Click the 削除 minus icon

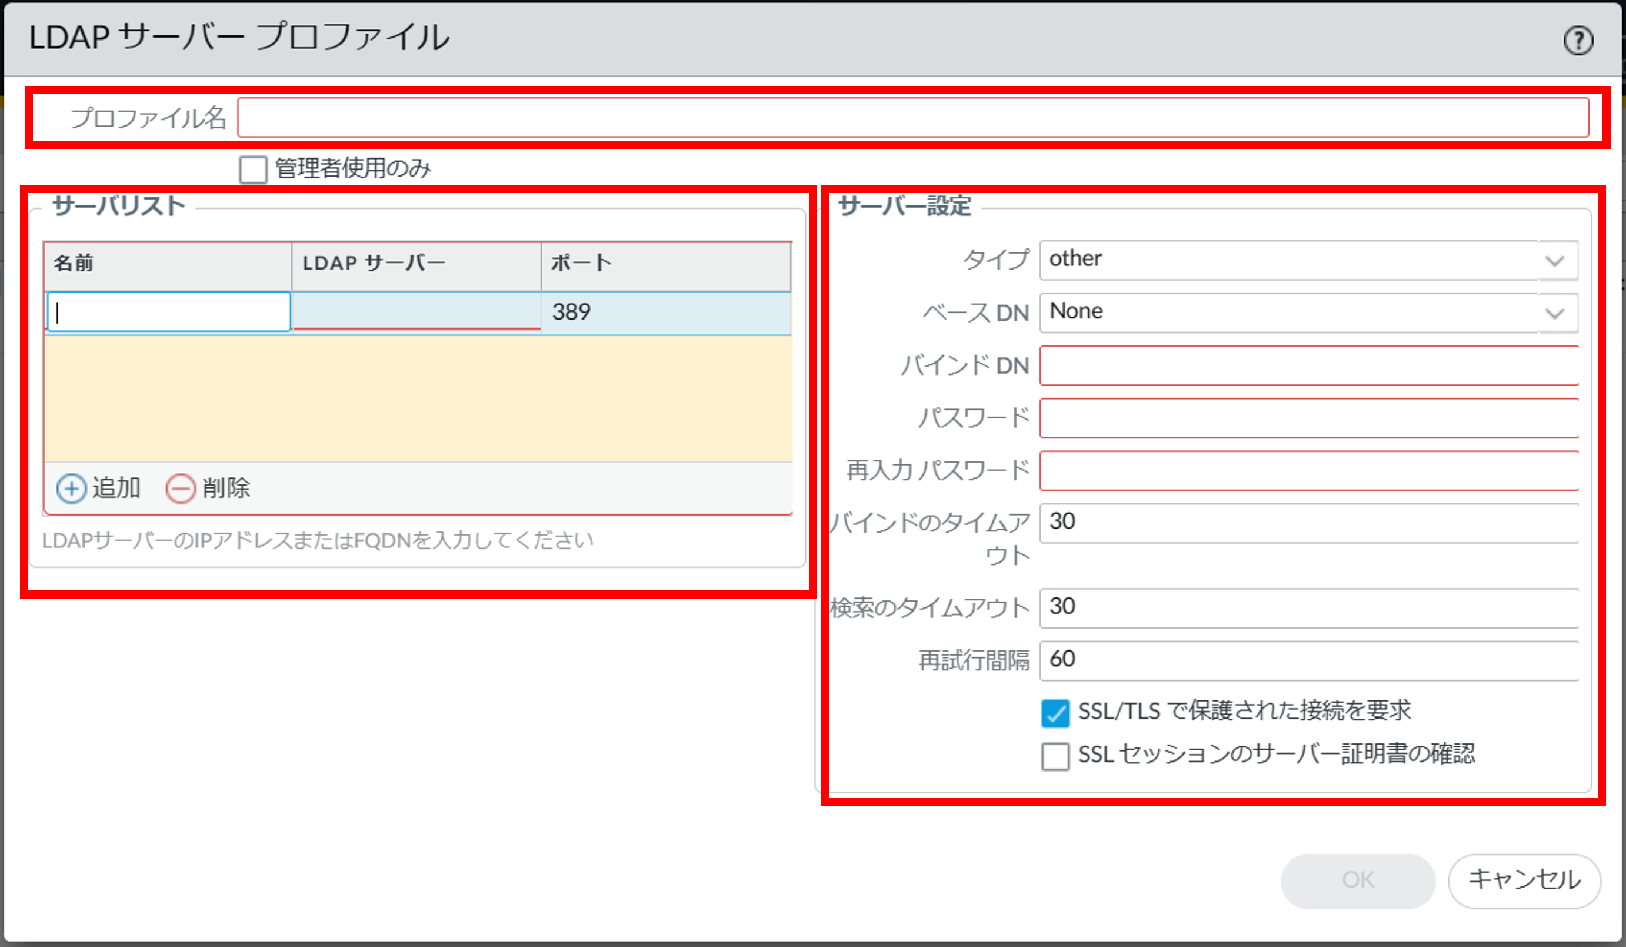(180, 489)
